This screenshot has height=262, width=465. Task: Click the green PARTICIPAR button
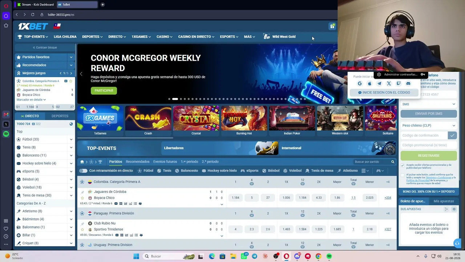[x=104, y=91]
